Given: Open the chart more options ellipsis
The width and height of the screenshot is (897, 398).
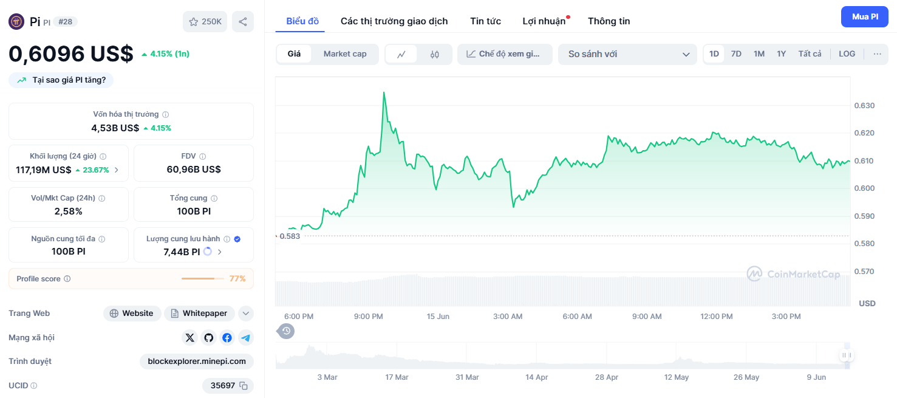Looking at the screenshot, I should pos(877,54).
